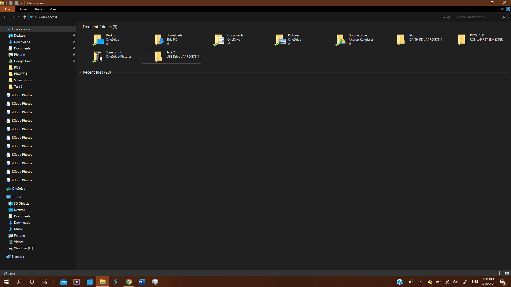The image size is (511, 287).
Task: Click the OneDrive warning icon in system tray
Action: click(x=430, y=282)
